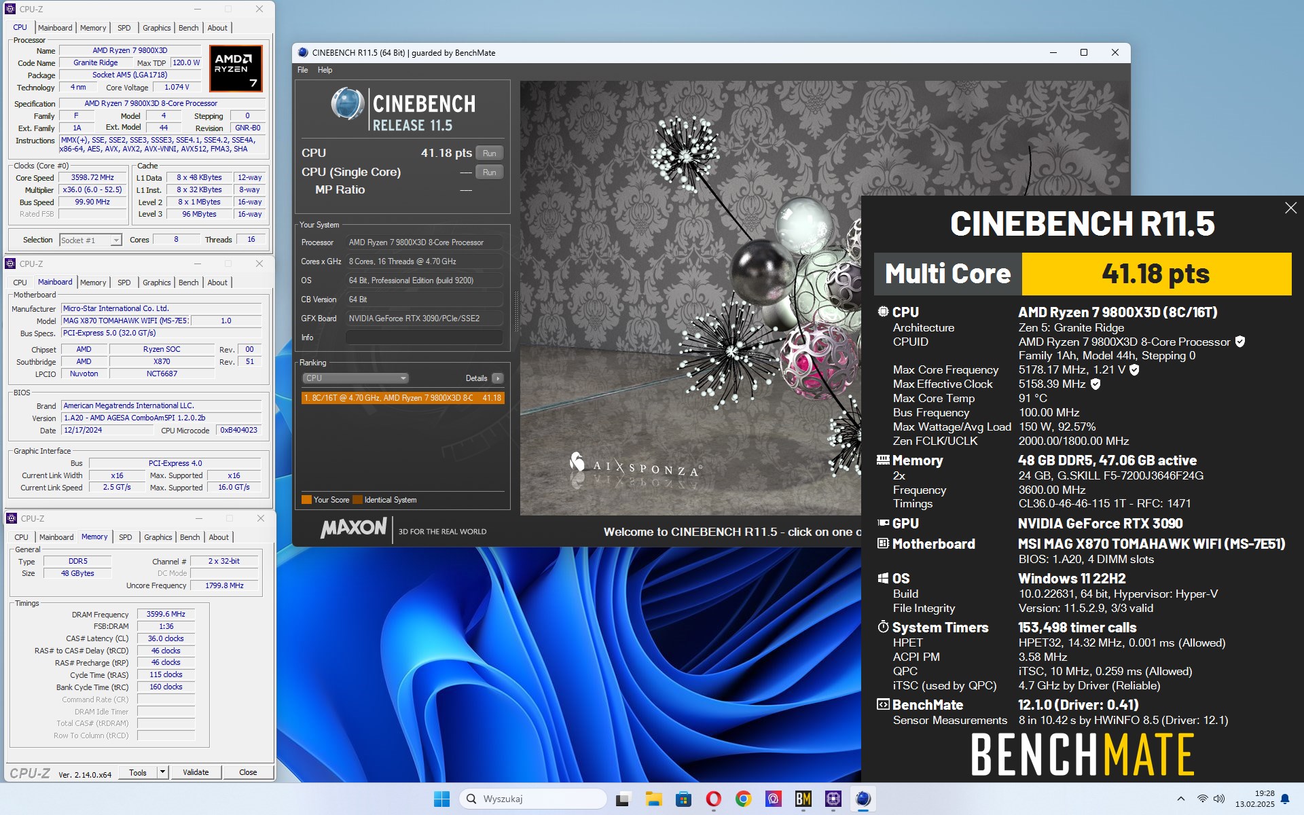Open Bench tab in top CPU-Z
The image size is (1304, 815).
click(189, 28)
